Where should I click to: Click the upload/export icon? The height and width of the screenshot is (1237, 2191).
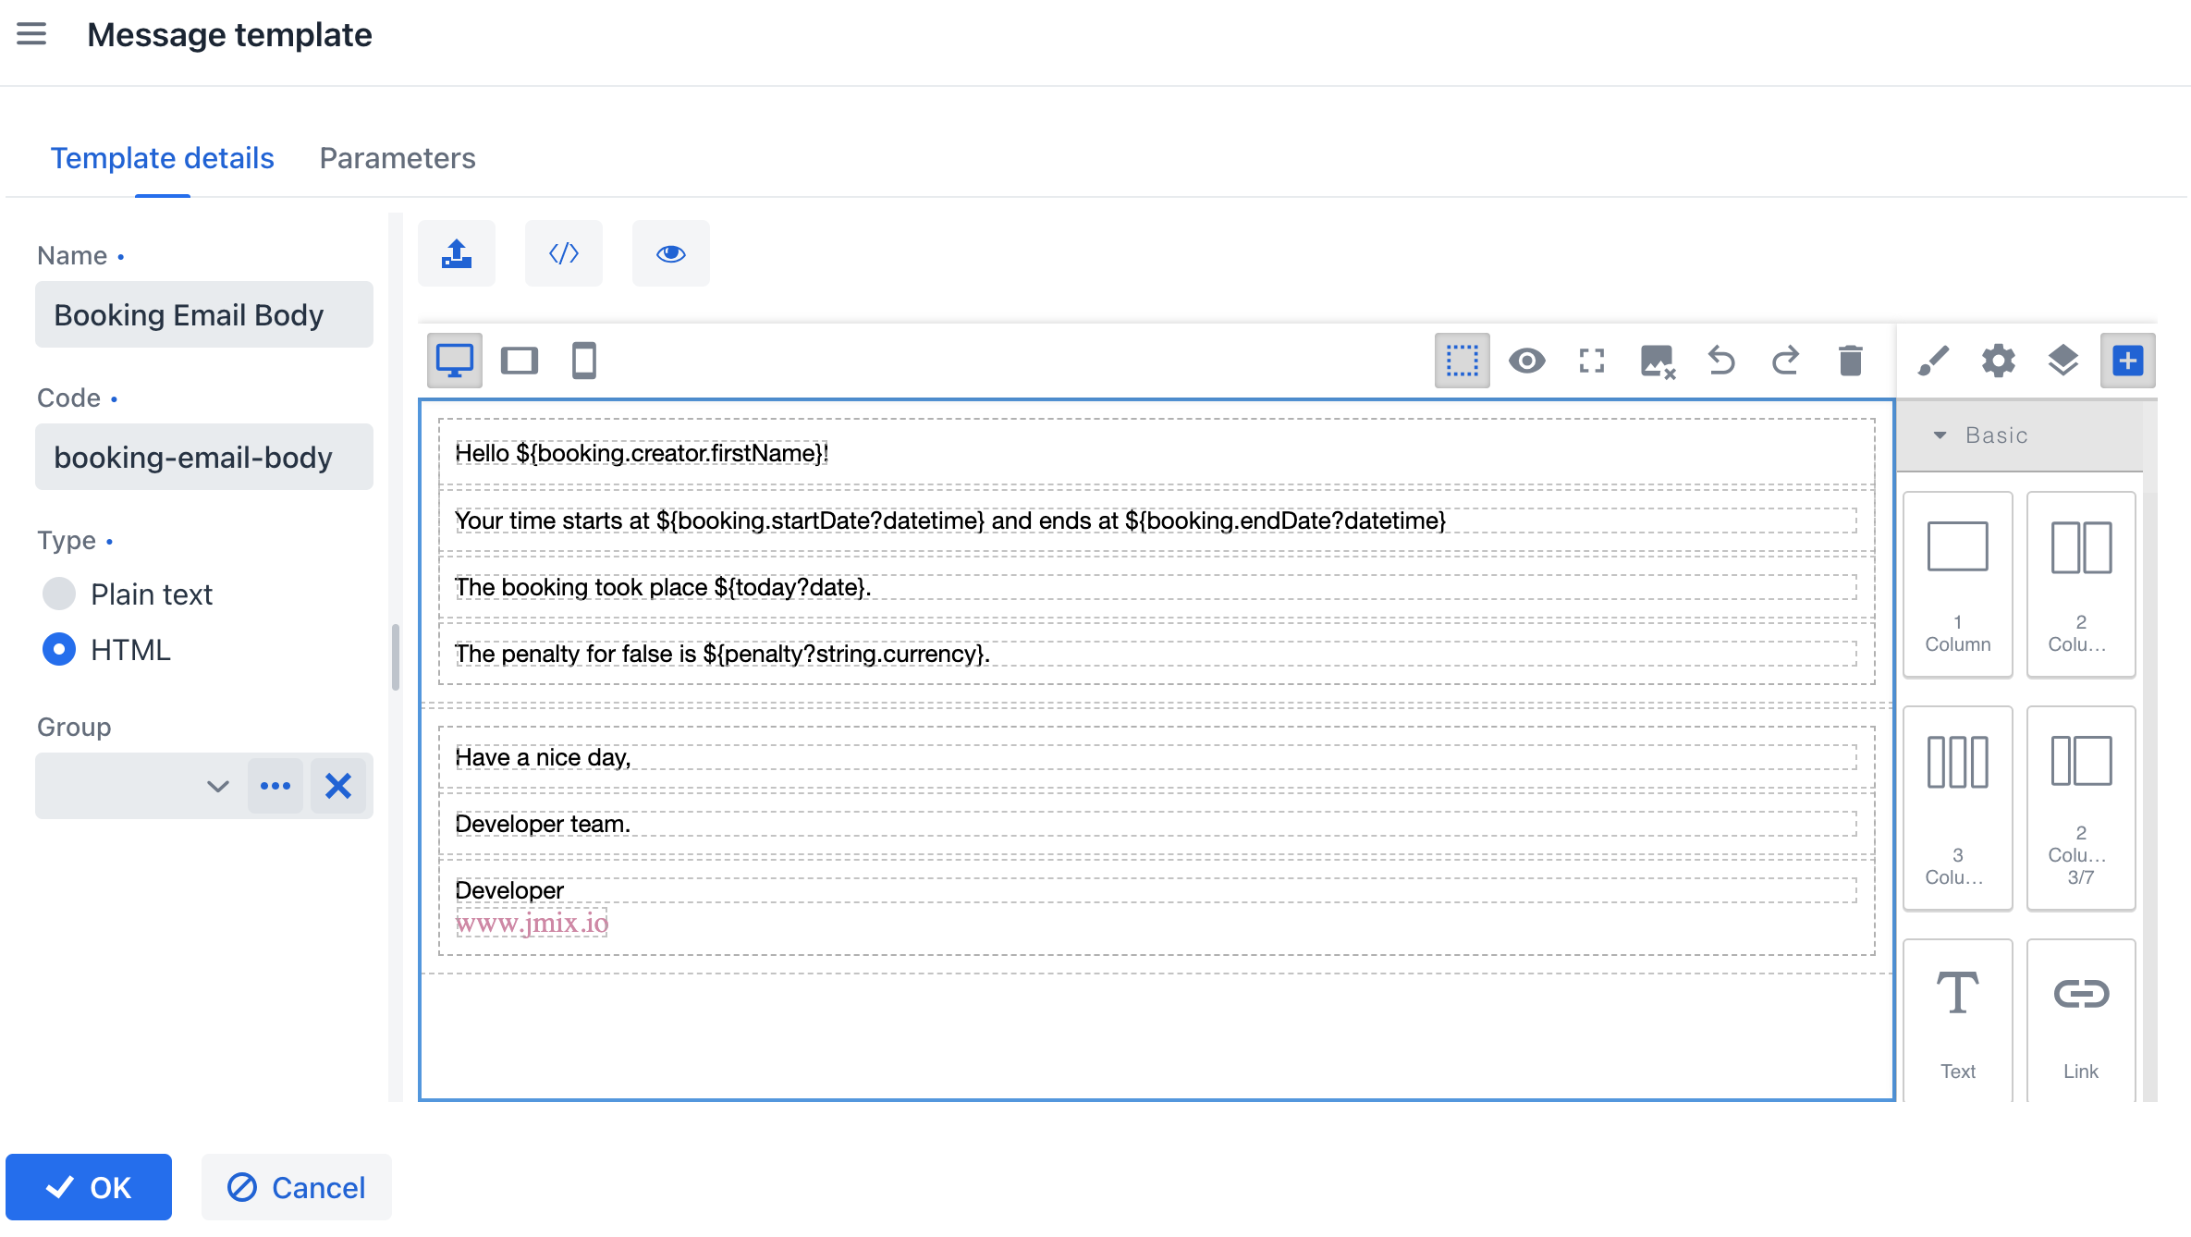(459, 252)
